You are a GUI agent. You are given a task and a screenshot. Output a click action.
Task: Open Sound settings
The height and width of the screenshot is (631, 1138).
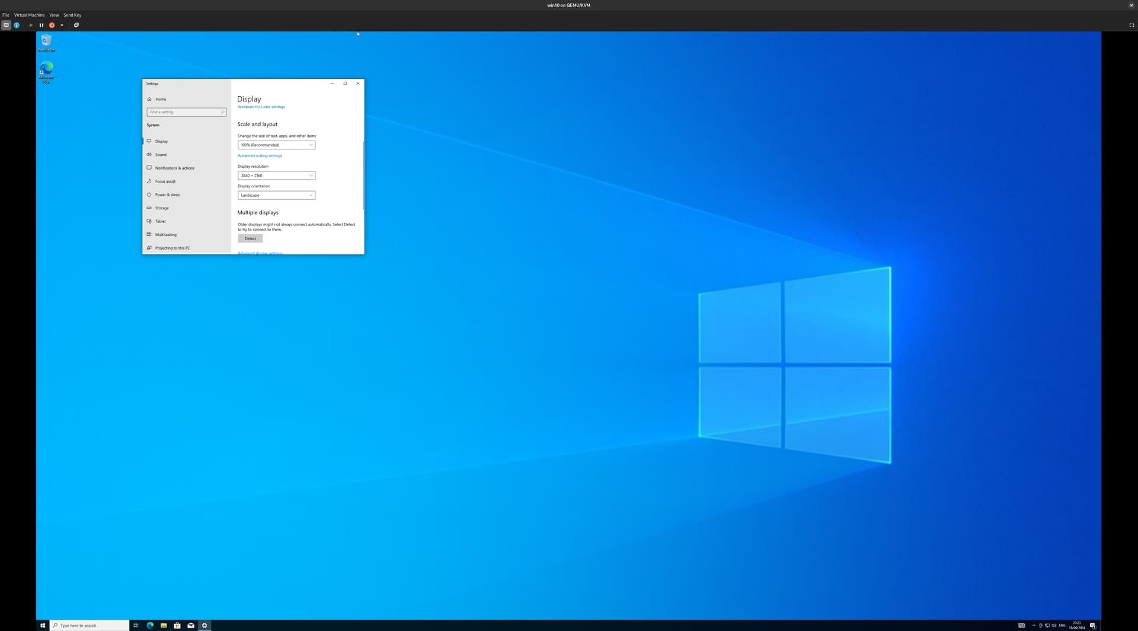click(187, 155)
